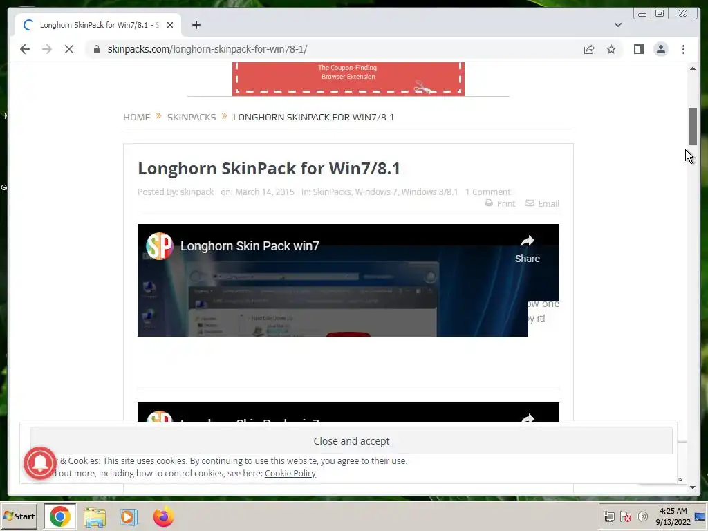Viewport: 708px width, 531px height.
Task: Open the tray volume speaker icon
Action: (x=642, y=516)
